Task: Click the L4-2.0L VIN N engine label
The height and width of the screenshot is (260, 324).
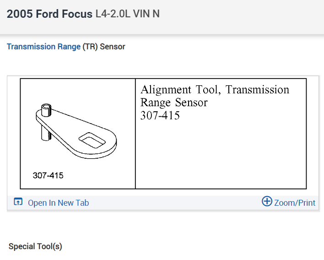Action: tap(127, 14)
